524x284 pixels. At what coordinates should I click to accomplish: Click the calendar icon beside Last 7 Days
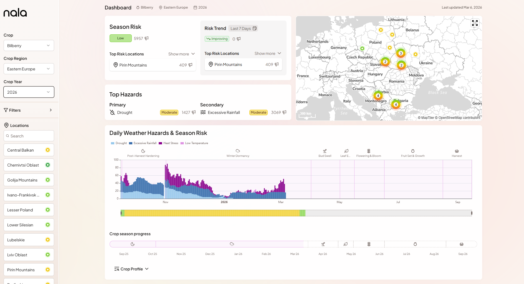255,28
